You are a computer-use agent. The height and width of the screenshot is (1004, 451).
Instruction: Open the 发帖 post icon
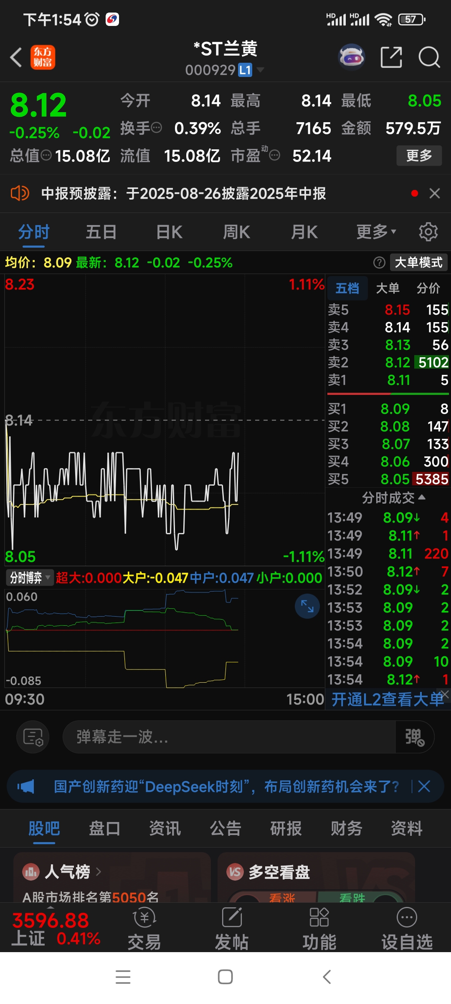pos(232,929)
